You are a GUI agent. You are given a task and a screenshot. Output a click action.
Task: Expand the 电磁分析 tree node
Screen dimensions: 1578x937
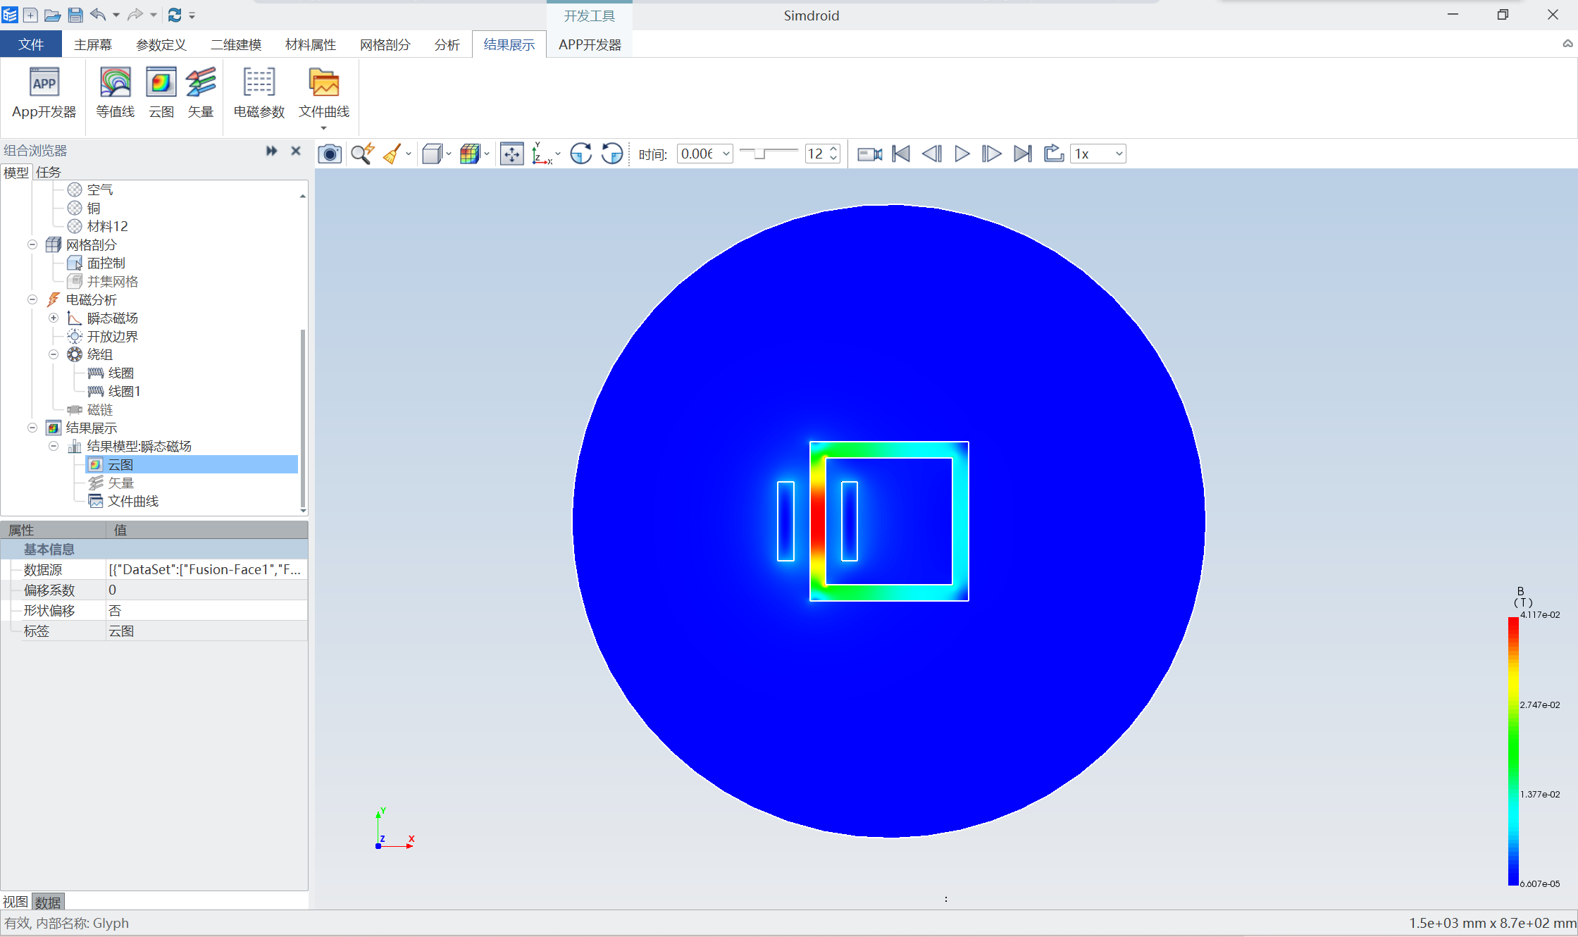coord(31,299)
